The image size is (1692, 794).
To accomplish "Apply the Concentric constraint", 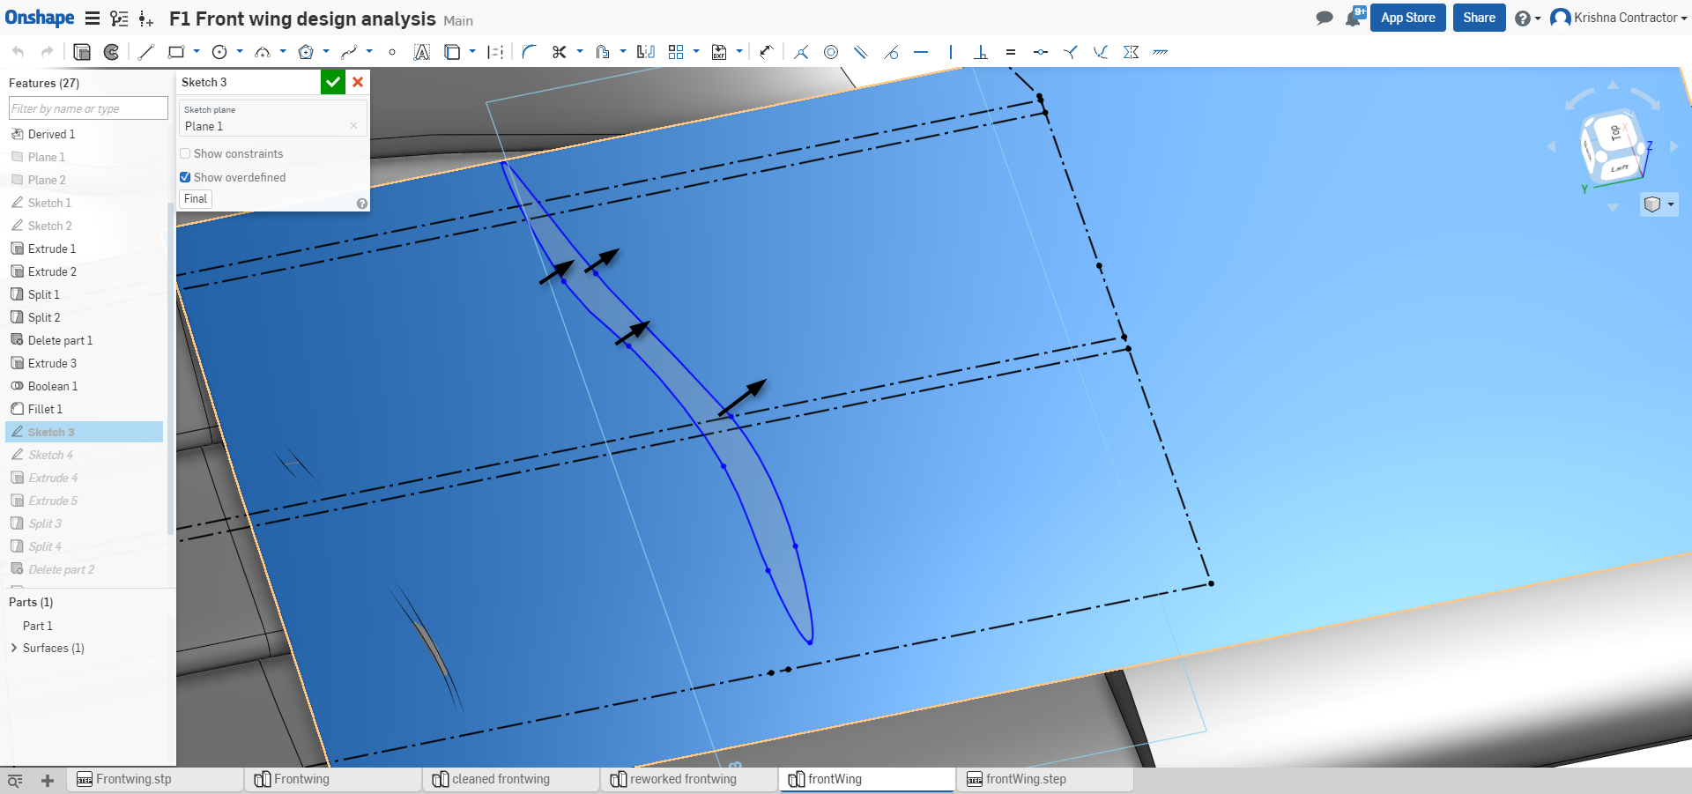I will click(830, 52).
